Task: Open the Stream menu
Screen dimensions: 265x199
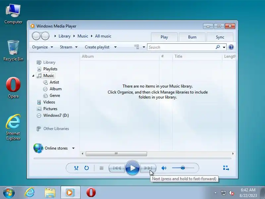Action: pyautogui.click(x=69, y=47)
